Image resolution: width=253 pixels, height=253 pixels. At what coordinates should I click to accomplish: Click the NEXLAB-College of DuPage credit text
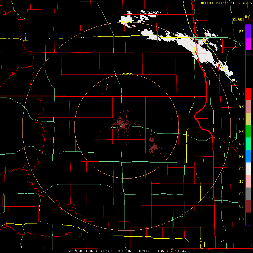(224, 3)
